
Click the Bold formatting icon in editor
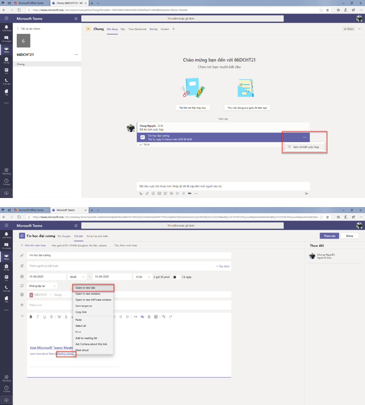tap(31, 317)
